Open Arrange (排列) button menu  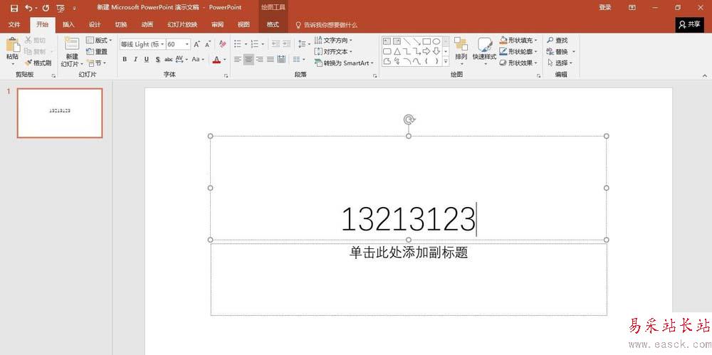461,50
